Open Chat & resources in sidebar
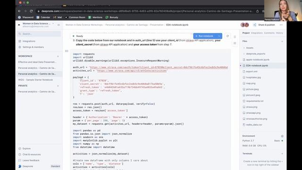Screen dimensions: 302x170 point(29,154)
